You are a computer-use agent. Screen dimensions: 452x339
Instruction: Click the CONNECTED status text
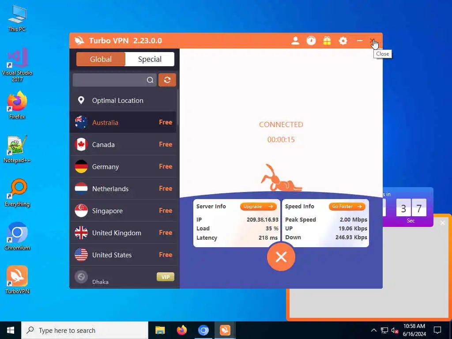281,124
